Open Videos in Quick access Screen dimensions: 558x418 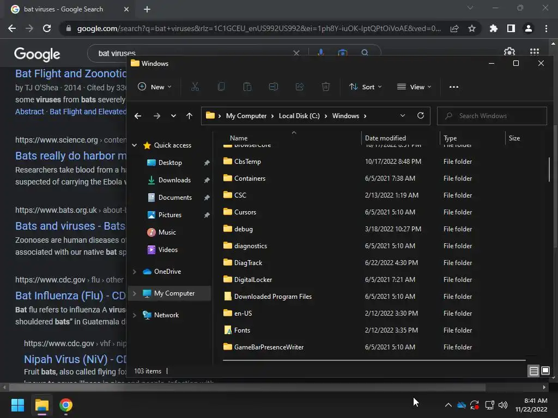pos(168,249)
